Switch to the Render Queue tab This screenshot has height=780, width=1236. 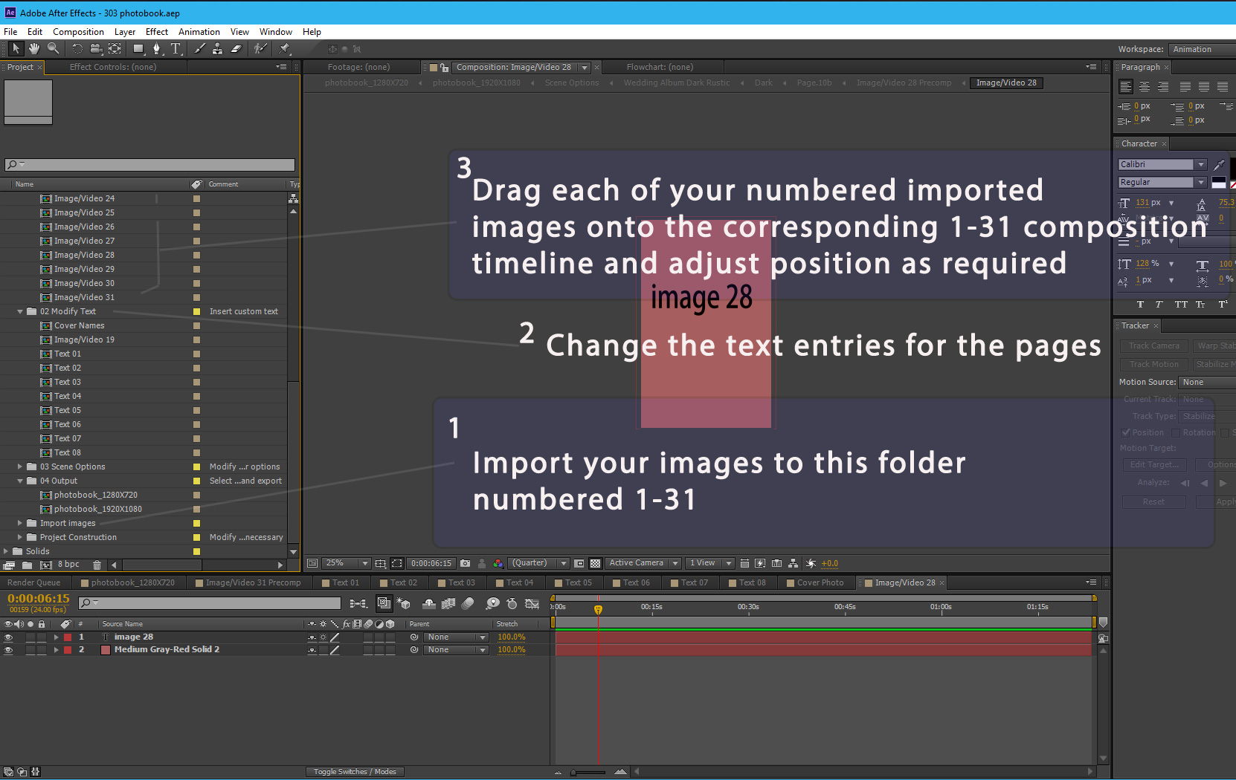(33, 583)
